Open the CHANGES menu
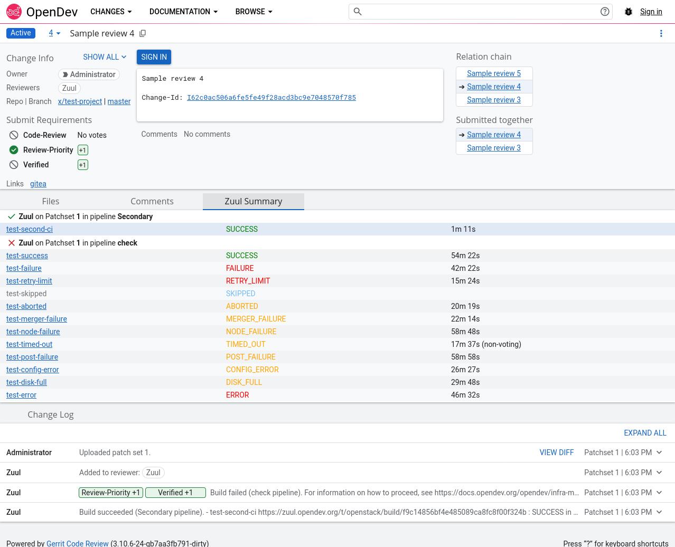Viewport: 675px width, 547px height. 111,12
